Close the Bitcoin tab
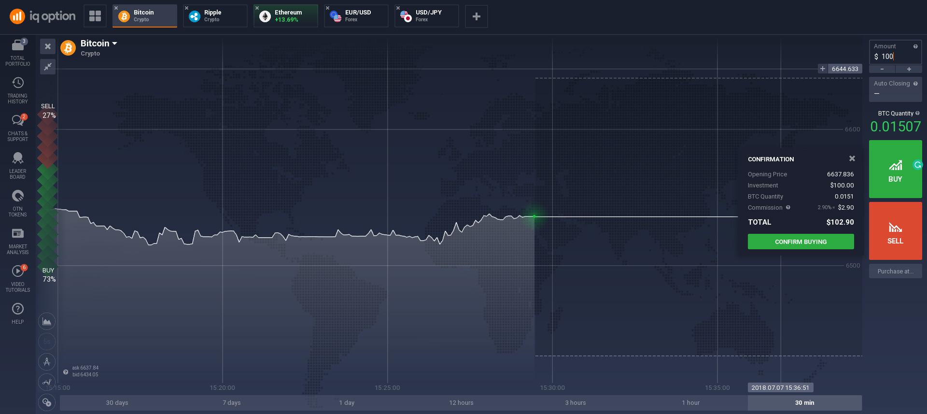 click(x=116, y=8)
